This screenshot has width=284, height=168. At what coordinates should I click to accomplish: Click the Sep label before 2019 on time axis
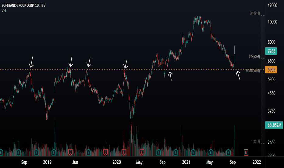(x=24, y=162)
